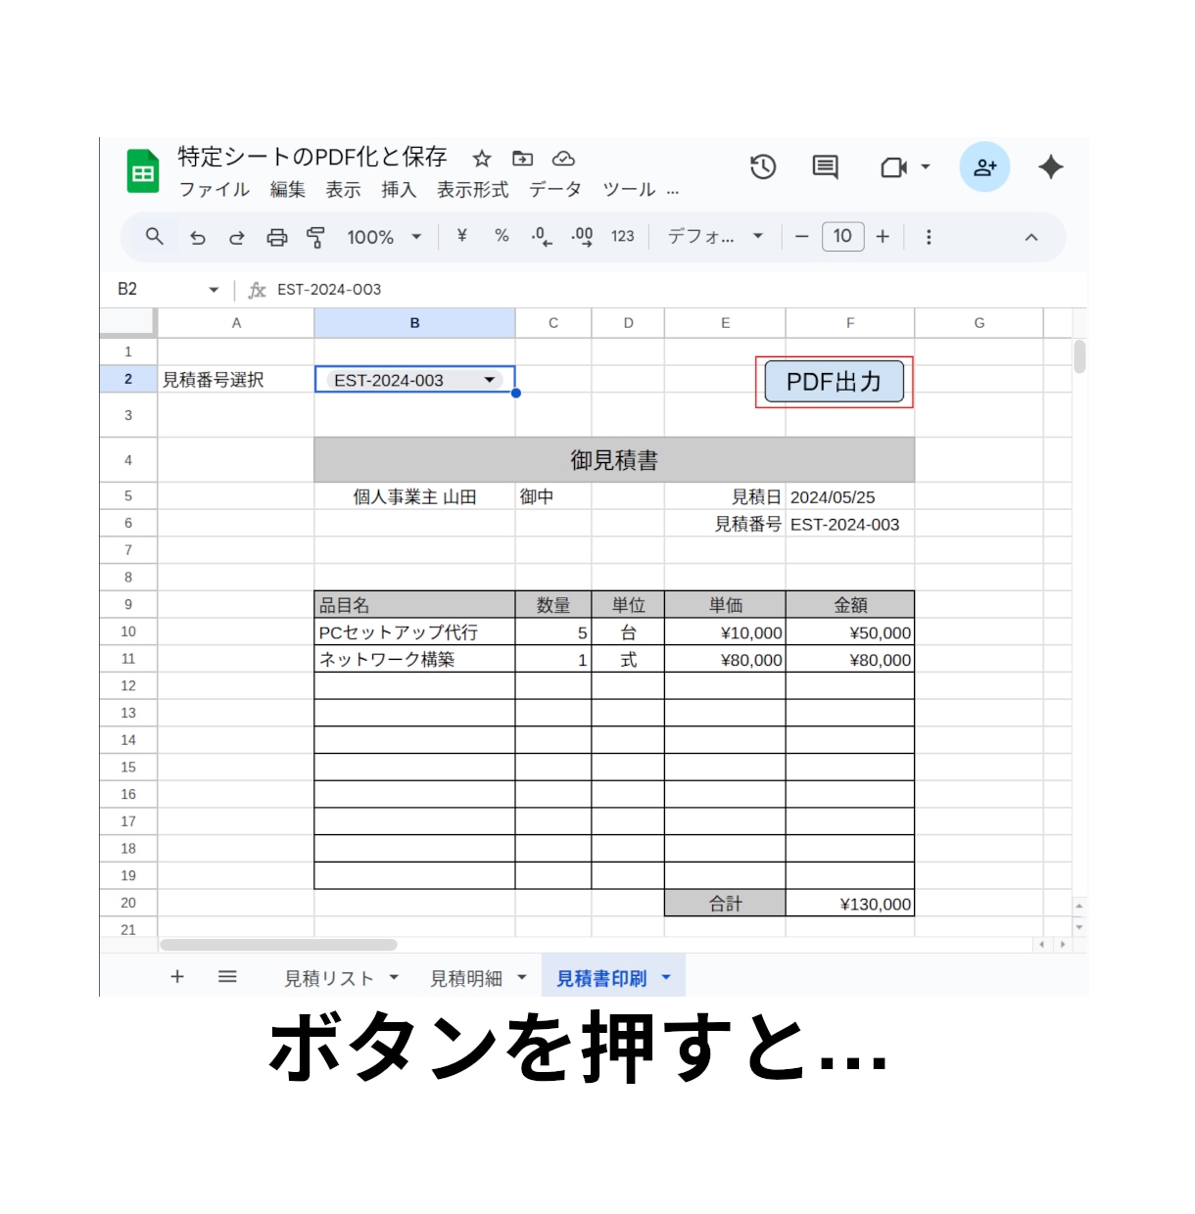Open the share people icon
1195x1214 pixels.
click(984, 166)
